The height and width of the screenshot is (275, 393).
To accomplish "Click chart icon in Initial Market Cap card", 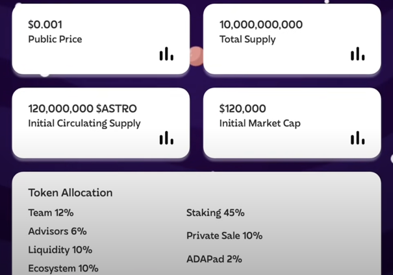I will tap(358, 138).
